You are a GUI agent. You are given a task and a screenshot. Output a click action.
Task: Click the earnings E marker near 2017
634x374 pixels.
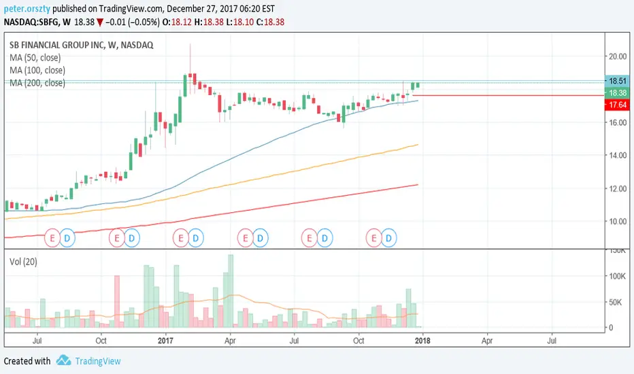(x=181, y=238)
